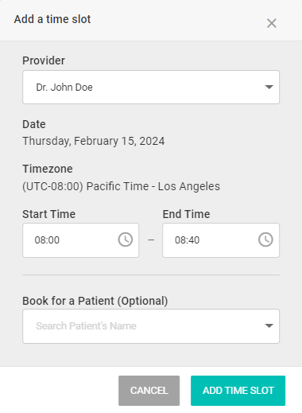Click the Book for a Patient (Optional) label
Viewport: 302px width, 413px height.
(95, 301)
